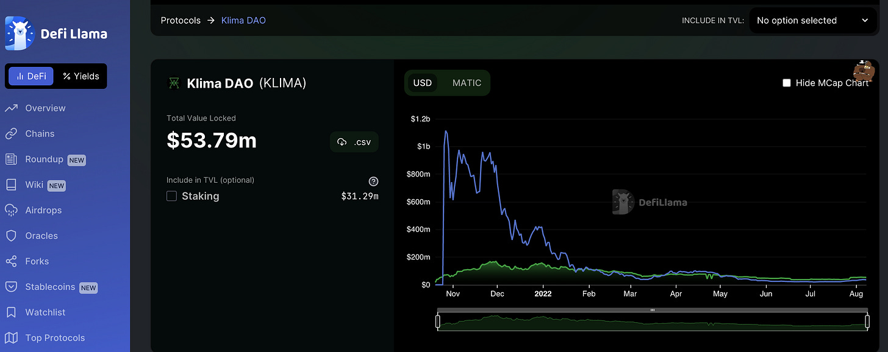
Task: Click the help question mark icon
Action: pyautogui.click(x=374, y=181)
